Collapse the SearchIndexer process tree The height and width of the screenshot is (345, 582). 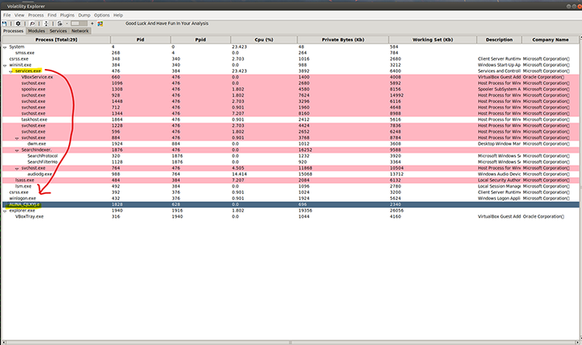(17, 150)
